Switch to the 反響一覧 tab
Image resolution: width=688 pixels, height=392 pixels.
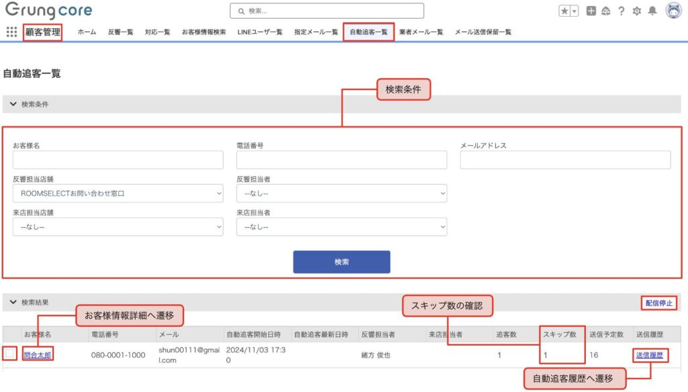click(120, 32)
